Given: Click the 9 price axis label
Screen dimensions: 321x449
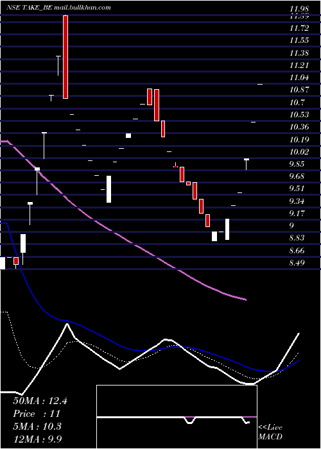Looking at the screenshot, I should click(x=291, y=226).
